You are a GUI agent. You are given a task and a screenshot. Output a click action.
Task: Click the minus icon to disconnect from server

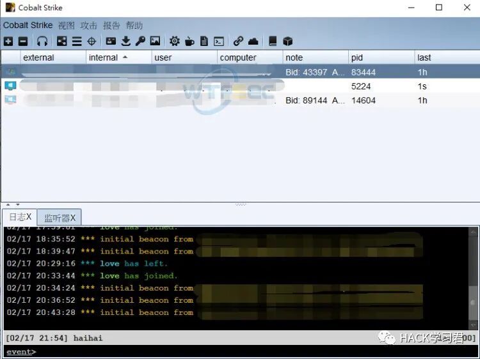click(x=23, y=41)
